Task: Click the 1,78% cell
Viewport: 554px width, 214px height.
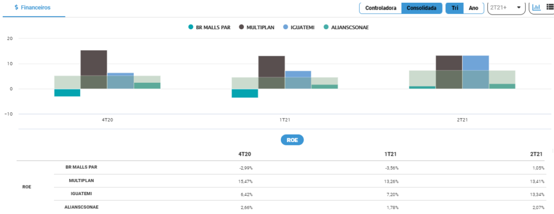Action: pyautogui.click(x=393, y=208)
